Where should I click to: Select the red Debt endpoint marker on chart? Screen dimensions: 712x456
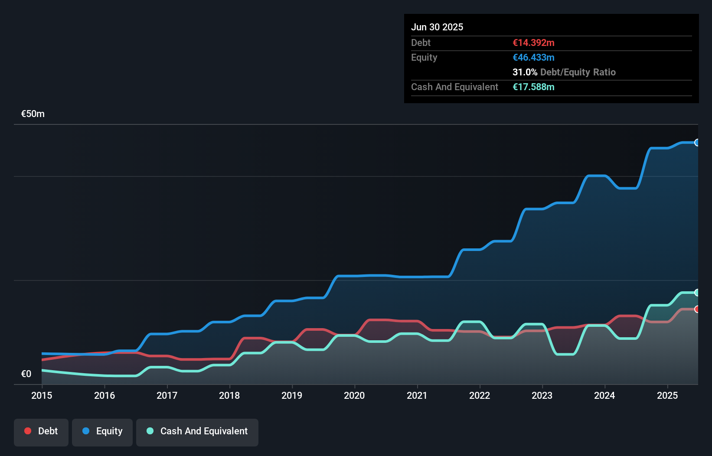point(697,309)
